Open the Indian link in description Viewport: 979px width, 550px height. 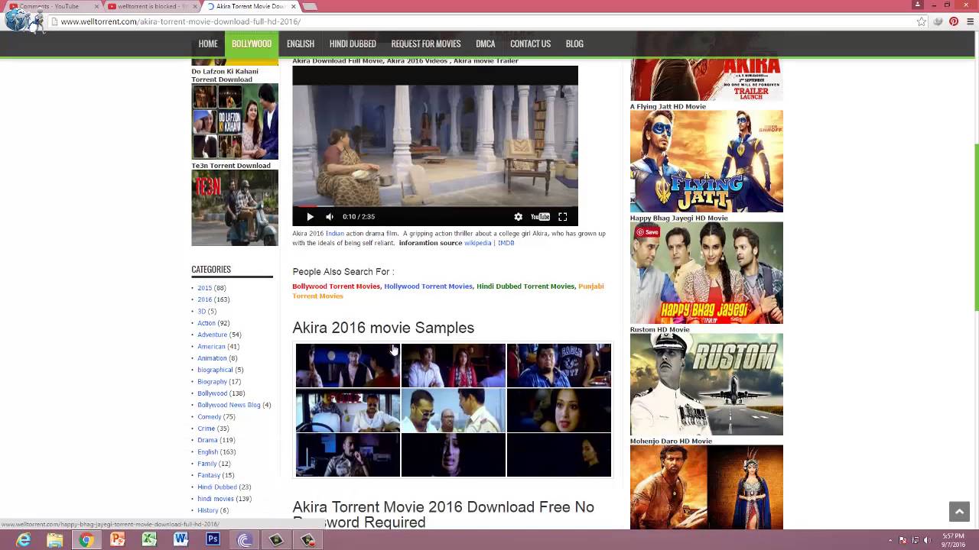[x=335, y=234]
